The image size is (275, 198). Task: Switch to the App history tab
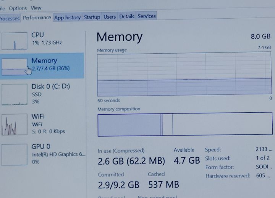67,17
